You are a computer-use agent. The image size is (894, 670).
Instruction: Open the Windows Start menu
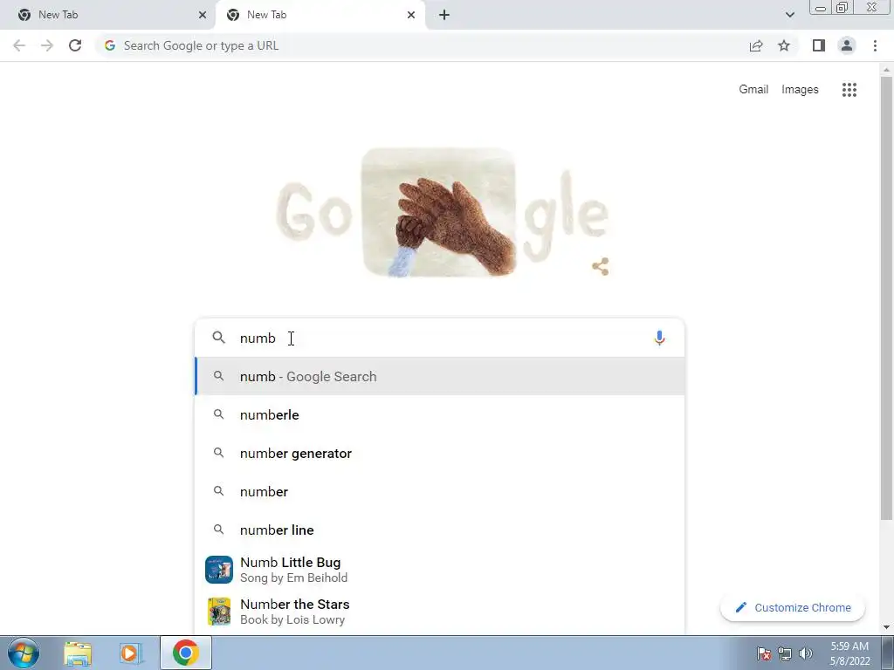pos(23,653)
